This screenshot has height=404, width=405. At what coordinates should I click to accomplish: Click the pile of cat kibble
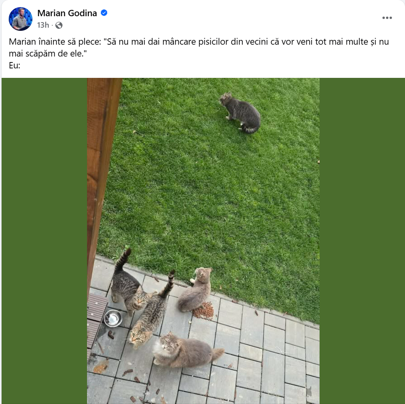[204, 310]
